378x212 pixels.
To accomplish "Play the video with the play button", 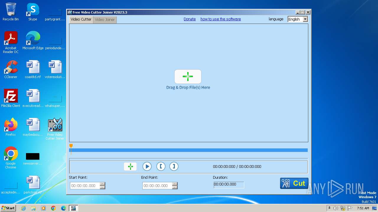I will click(x=147, y=166).
